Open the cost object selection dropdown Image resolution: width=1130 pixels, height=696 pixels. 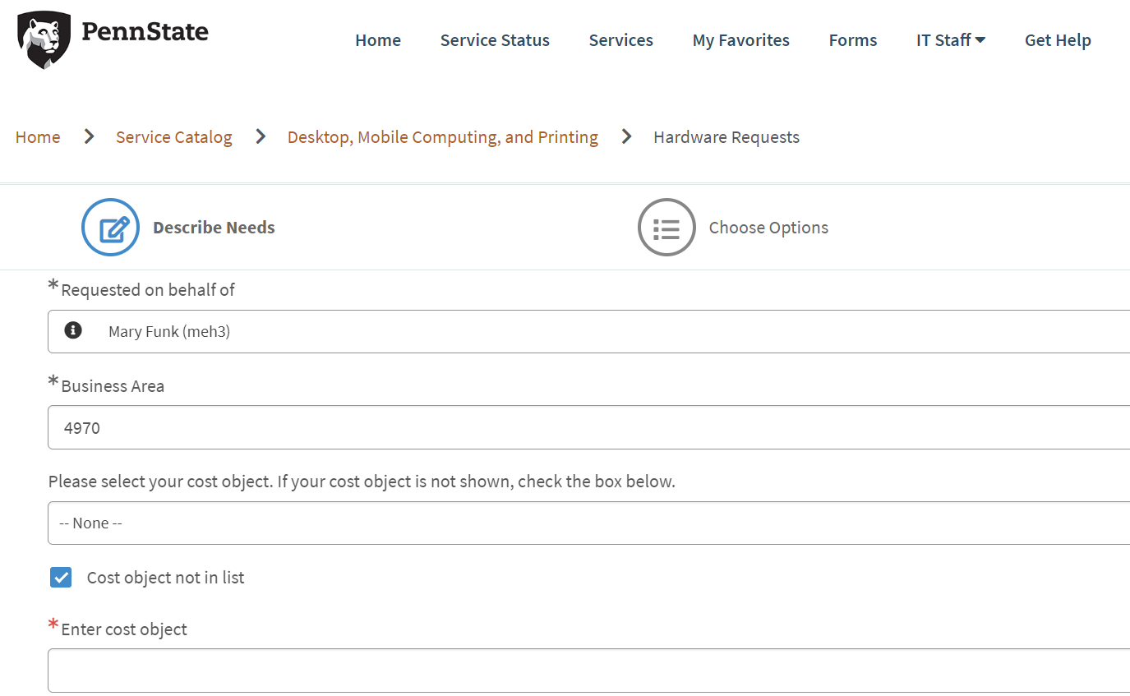point(575,523)
